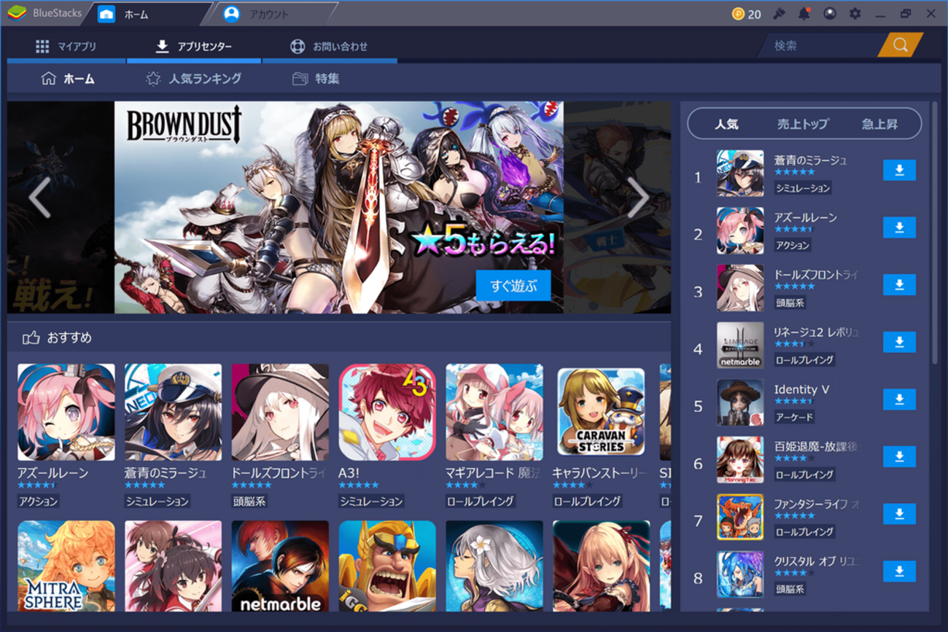Open settings with the gear icon

855,14
